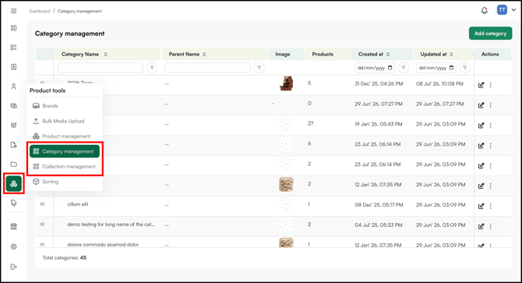Click dolore commodo eiusmod dolor category name
522x283 pixels.
[103, 244]
